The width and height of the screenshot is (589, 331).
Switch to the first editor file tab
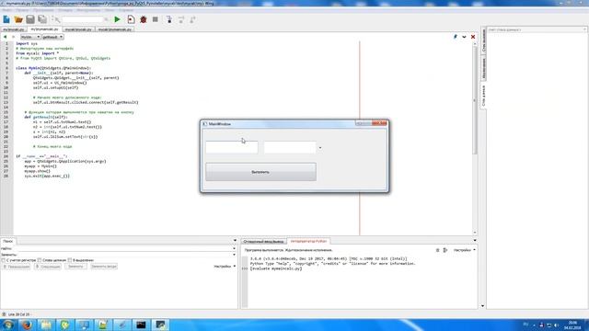click(x=14, y=29)
